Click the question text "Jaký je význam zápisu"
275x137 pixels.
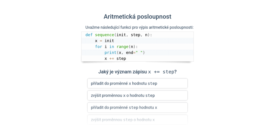pos(122,72)
